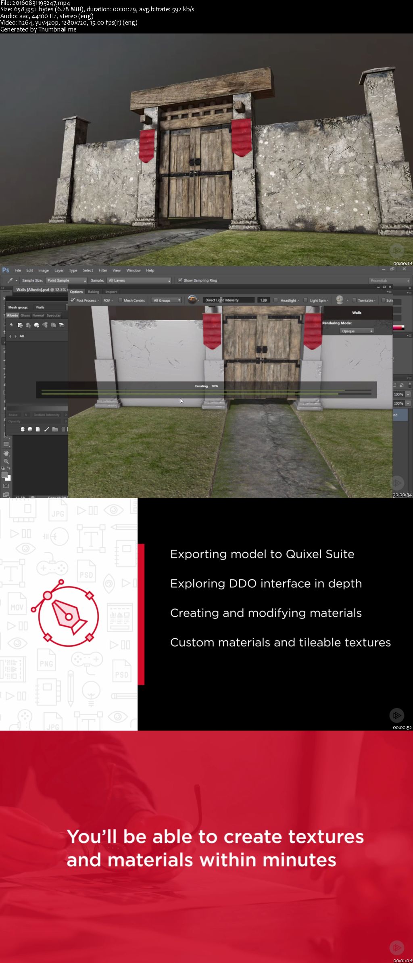The width and height of the screenshot is (413, 963).
Task: Open the Essentials workspace switcher
Action: pyautogui.click(x=390, y=280)
